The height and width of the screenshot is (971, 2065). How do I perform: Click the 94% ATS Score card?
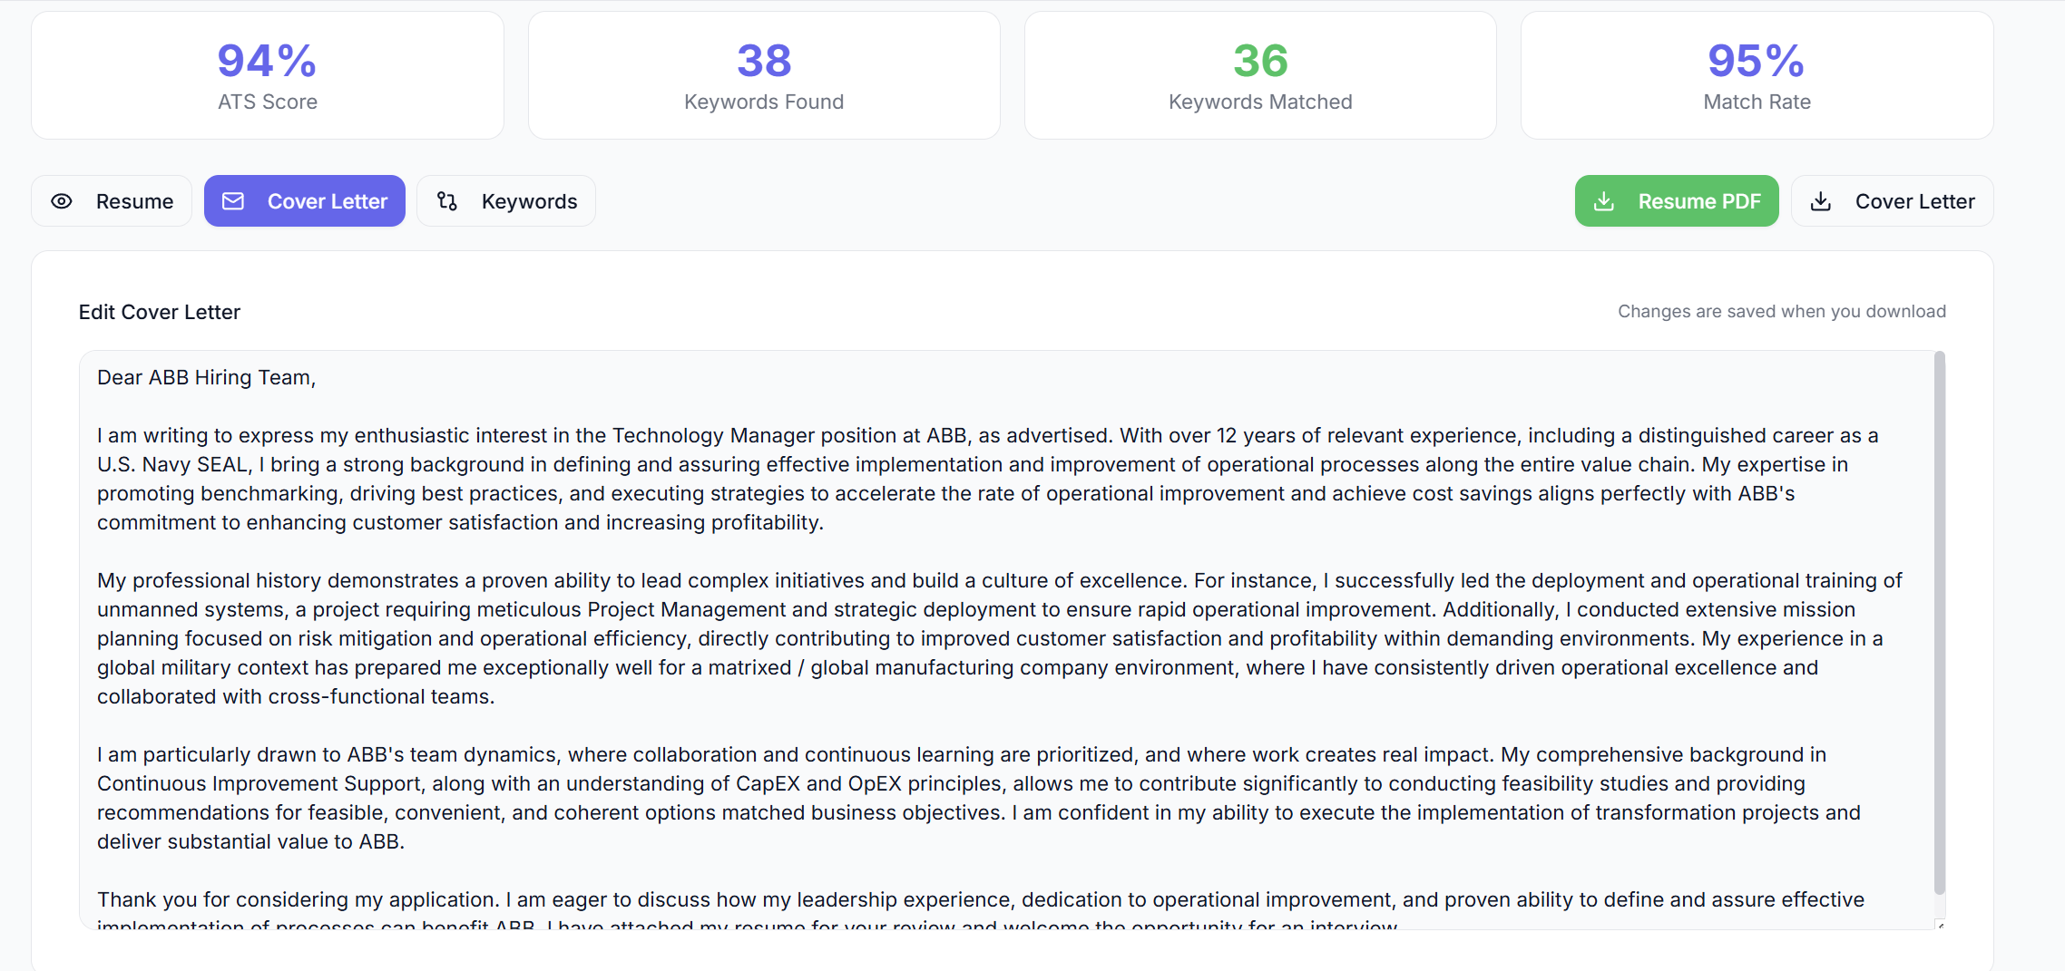click(x=268, y=76)
